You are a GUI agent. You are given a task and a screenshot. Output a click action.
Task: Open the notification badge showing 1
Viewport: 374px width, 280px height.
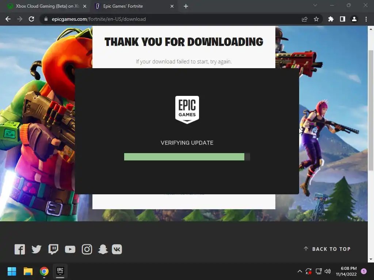tap(364, 271)
